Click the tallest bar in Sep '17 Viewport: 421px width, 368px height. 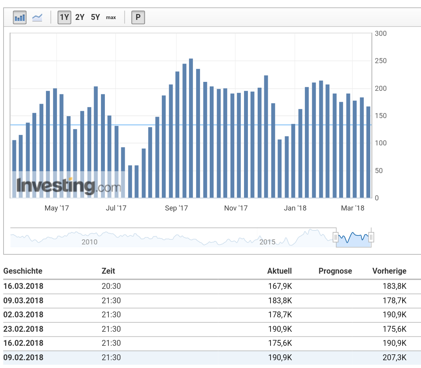coord(191,128)
